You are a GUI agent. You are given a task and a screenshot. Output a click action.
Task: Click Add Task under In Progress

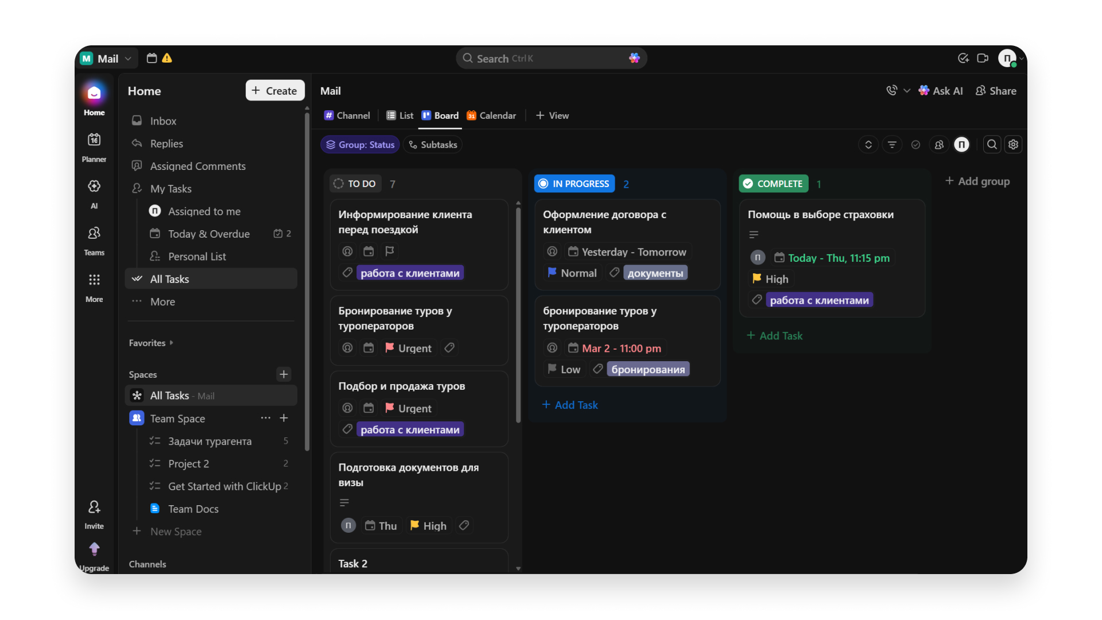pyautogui.click(x=570, y=405)
